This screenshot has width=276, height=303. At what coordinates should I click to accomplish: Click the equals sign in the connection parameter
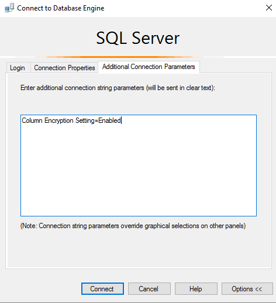pyautogui.click(x=96, y=121)
